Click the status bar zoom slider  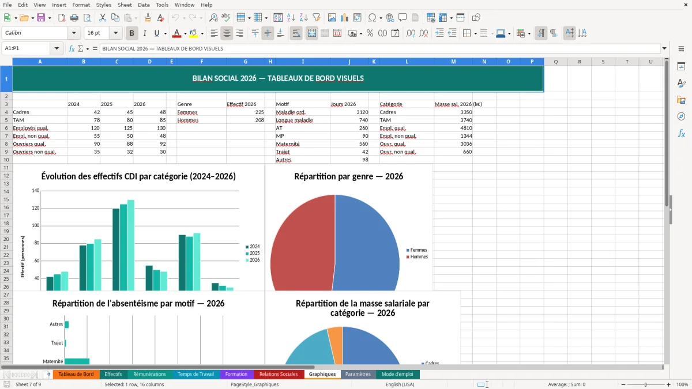pos(645,384)
